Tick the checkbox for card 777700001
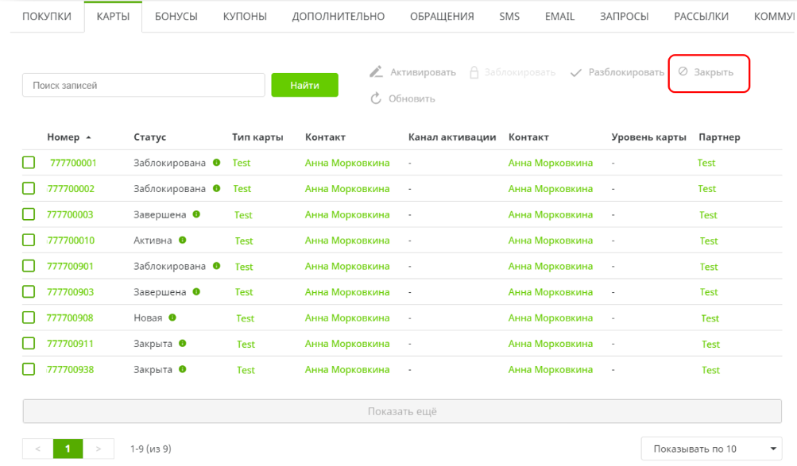The height and width of the screenshot is (466, 797). tap(29, 163)
